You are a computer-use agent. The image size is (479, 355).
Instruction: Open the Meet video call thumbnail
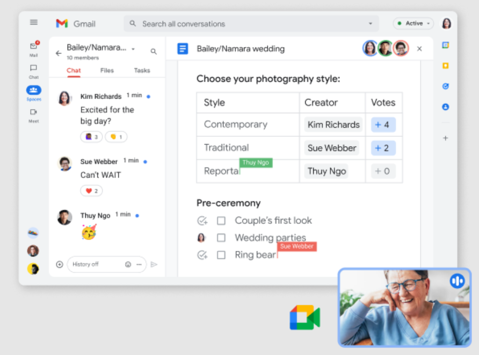click(x=405, y=308)
